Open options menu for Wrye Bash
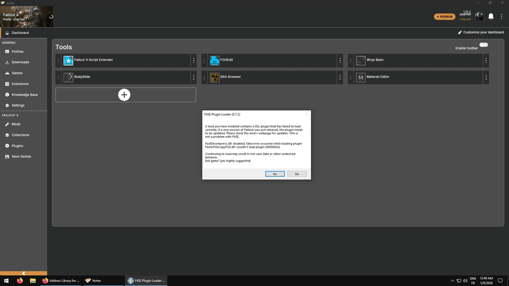The image size is (509, 286). [486, 60]
